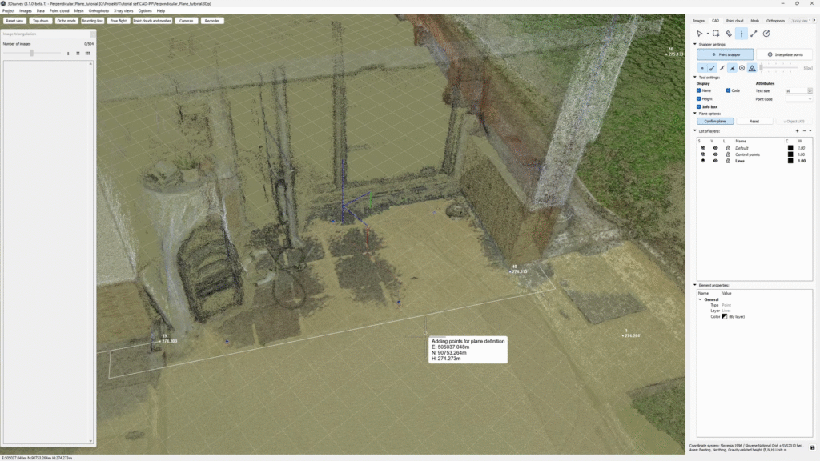
Task: Switch to the Images tab
Action: click(x=698, y=21)
